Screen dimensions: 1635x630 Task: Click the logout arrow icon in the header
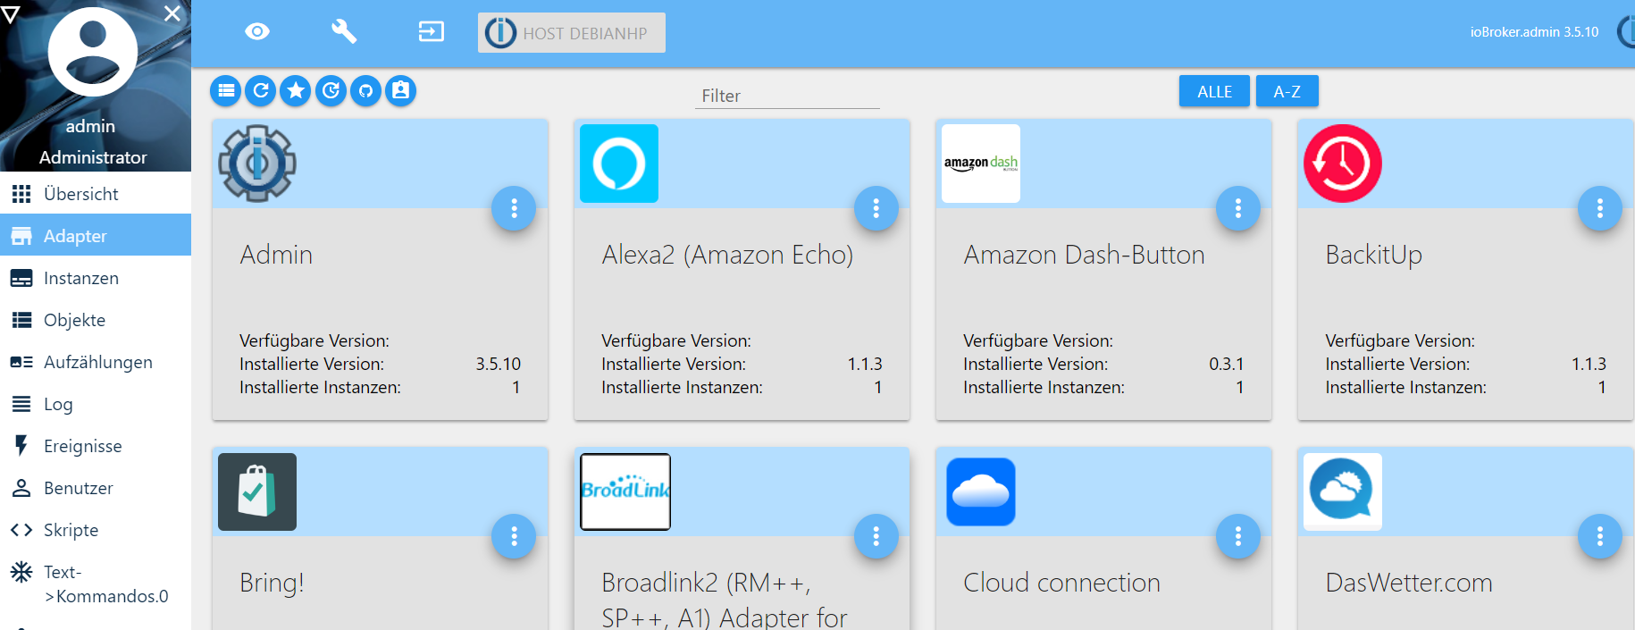tap(431, 32)
